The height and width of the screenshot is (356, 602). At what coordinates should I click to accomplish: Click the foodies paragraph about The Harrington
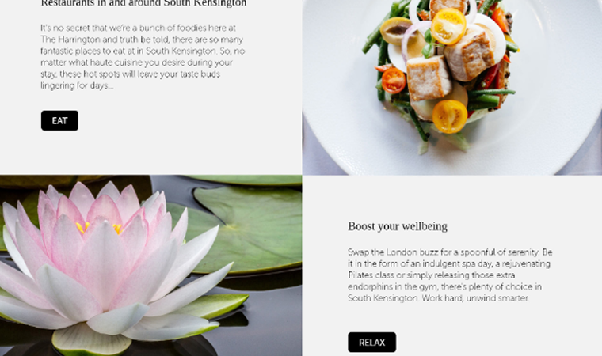tap(143, 57)
